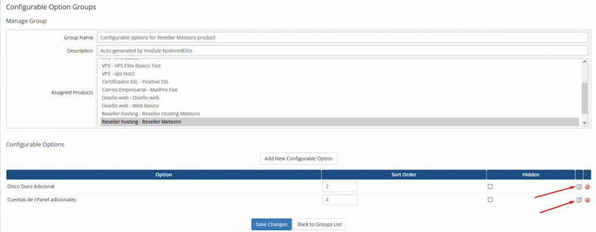
Task: Focus the Group Name text field
Action: 342,37
